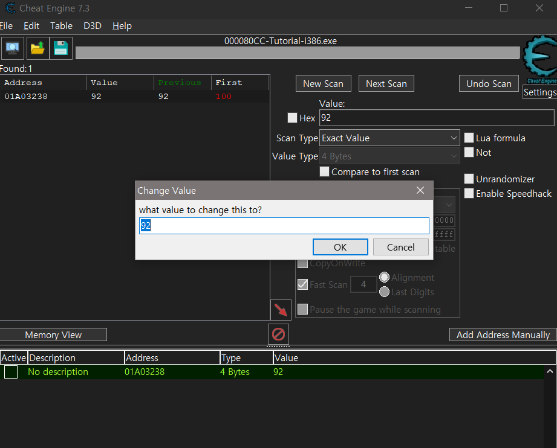The height and width of the screenshot is (448, 557).
Task: Click first scan value 100
Action: (x=224, y=97)
